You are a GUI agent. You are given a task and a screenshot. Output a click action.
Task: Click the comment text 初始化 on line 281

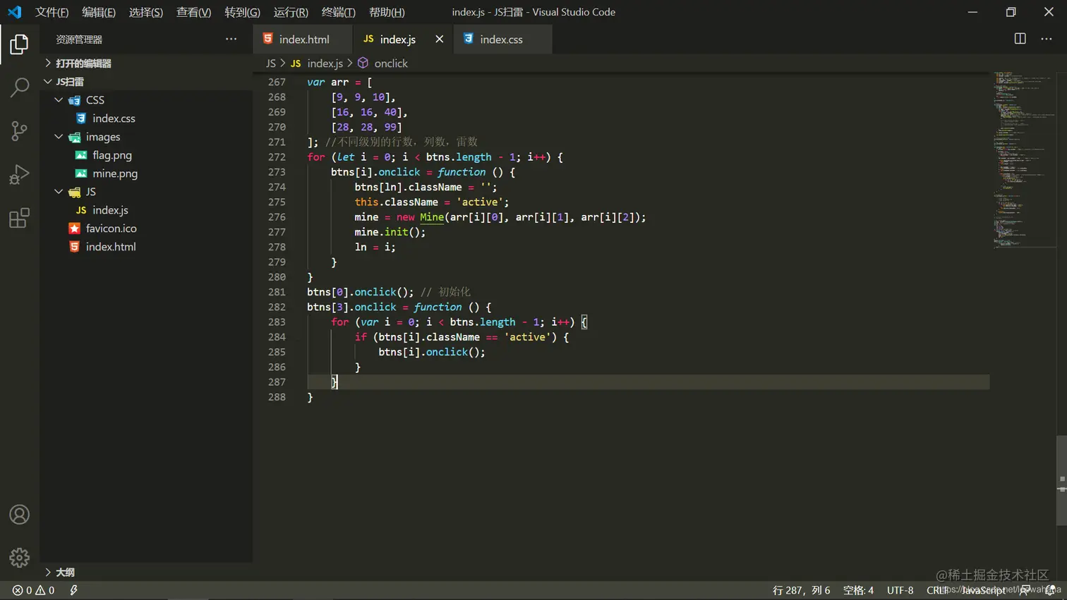click(454, 292)
